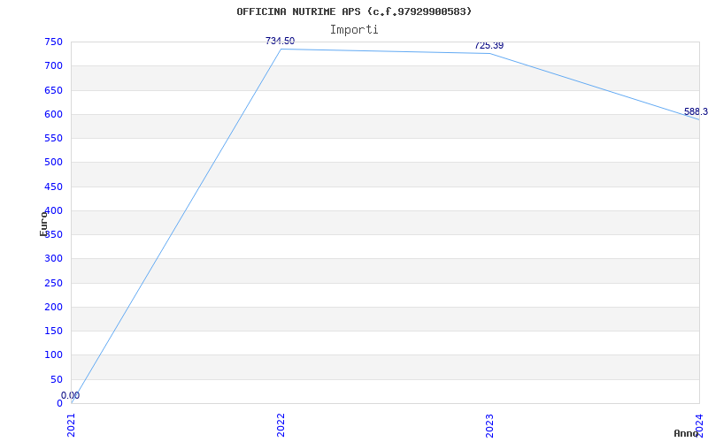This screenshot has height=442, width=708.
Task: Click the 250 y-axis tick label
Action: [x=53, y=283]
